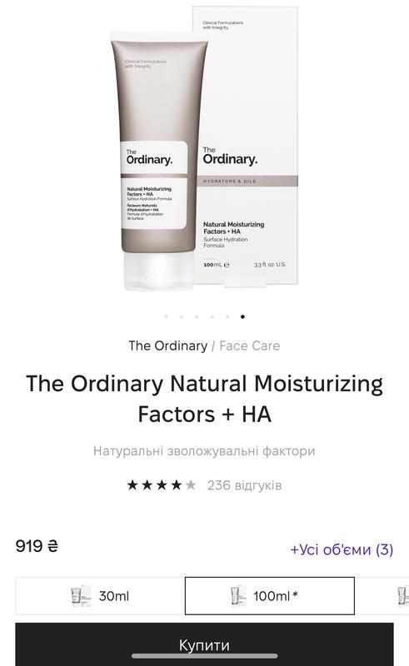Click the first star rating icon
The height and width of the screenshot is (666, 409).
132,485
